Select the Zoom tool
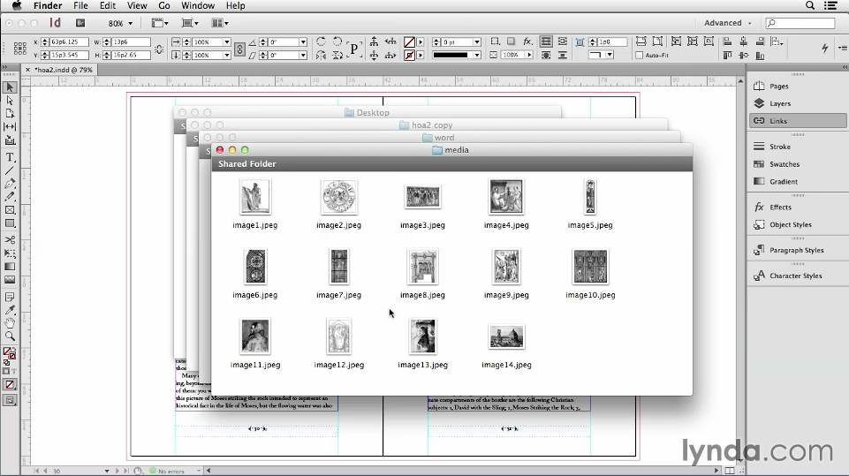849x476 pixels. click(x=10, y=336)
